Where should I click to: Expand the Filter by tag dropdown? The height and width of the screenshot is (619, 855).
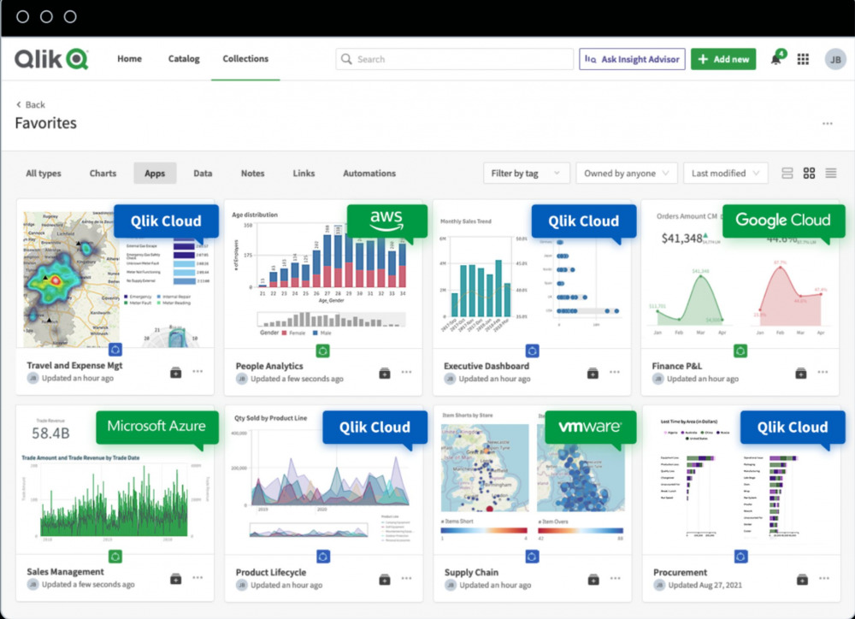pos(526,174)
